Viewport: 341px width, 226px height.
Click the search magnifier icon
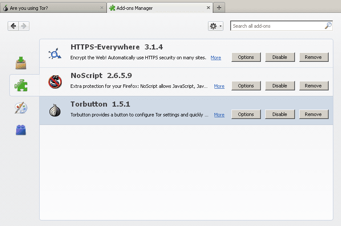tap(328, 26)
